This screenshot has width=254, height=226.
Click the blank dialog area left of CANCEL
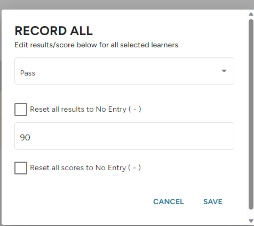[x=80, y=202]
